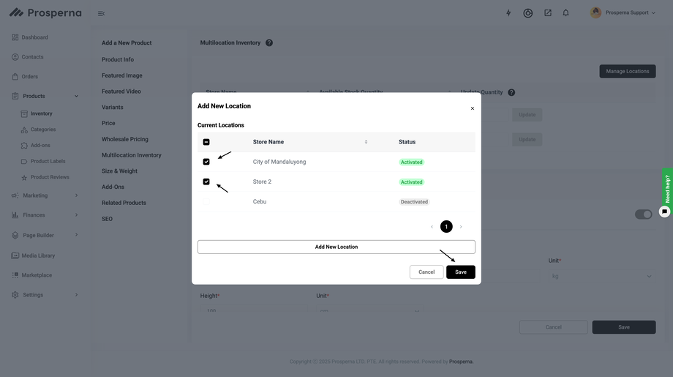673x377 pixels.
Task: Open the Dashboard menu item
Action: click(34, 37)
